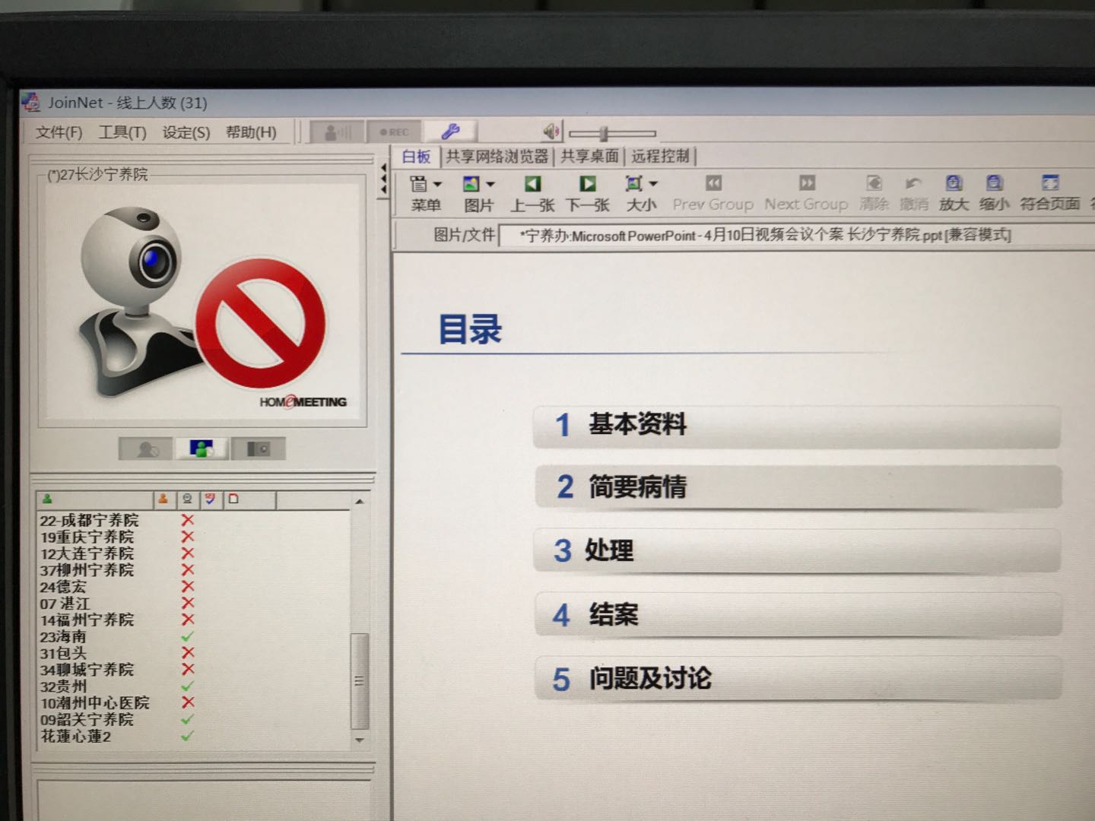Switch to the 白板 tab
This screenshot has width=1095, height=821.
[416, 157]
